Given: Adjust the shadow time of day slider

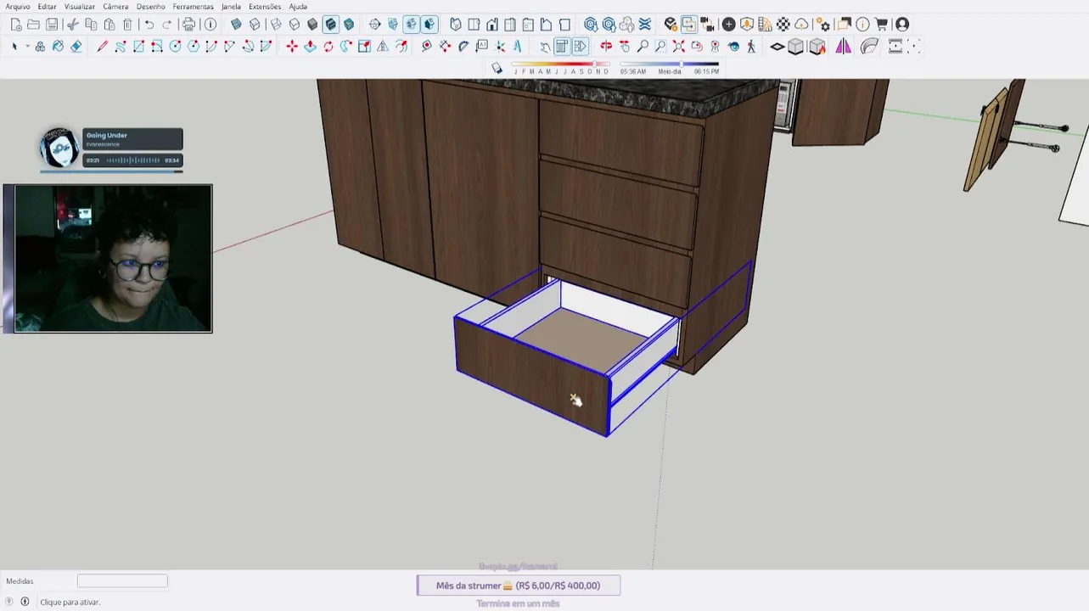Looking at the screenshot, I should pyautogui.click(x=670, y=64).
